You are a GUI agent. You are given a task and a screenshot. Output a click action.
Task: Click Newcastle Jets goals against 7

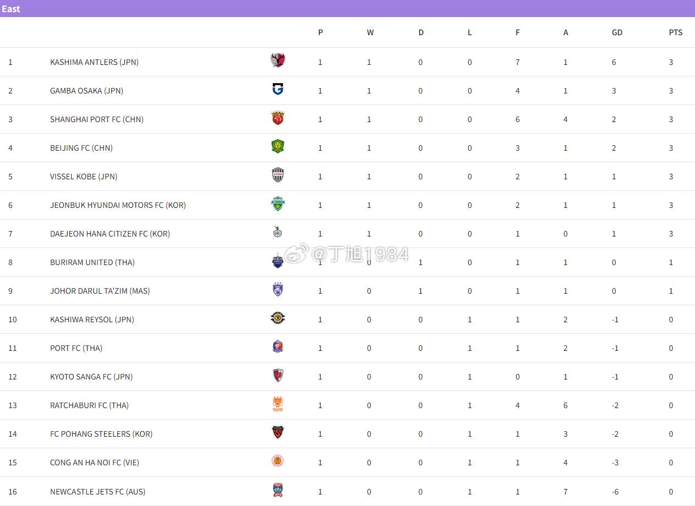pos(565,492)
